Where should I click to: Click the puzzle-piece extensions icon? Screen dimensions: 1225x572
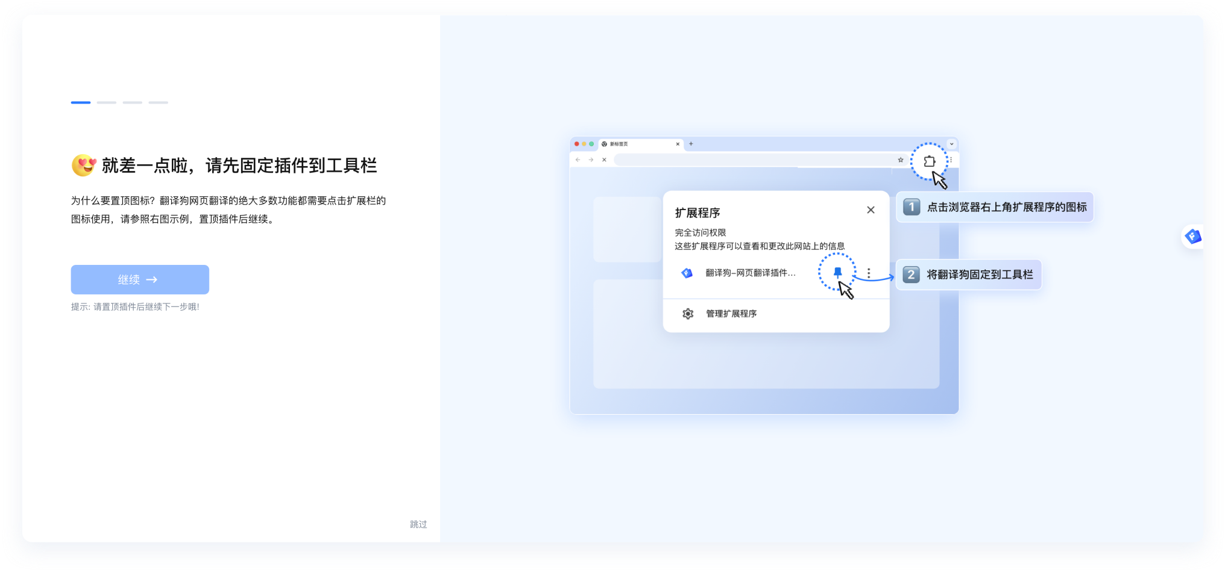click(929, 161)
